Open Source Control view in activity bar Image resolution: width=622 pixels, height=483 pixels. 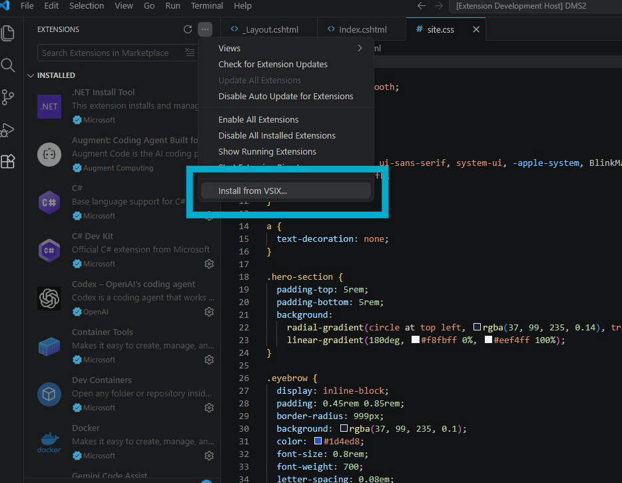click(x=8, y=97)
